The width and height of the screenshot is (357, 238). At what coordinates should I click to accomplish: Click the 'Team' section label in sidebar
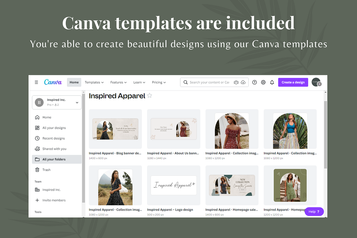[38, 181]
